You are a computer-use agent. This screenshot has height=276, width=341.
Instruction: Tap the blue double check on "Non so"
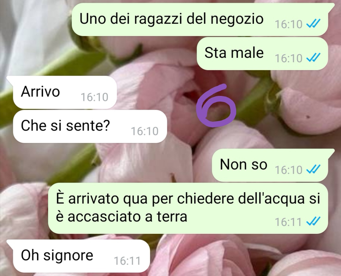click(x=313, y=169)
